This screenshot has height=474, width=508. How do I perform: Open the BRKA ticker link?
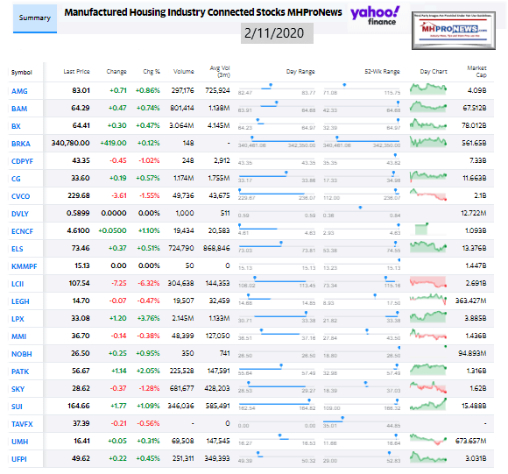coord(21,144)
